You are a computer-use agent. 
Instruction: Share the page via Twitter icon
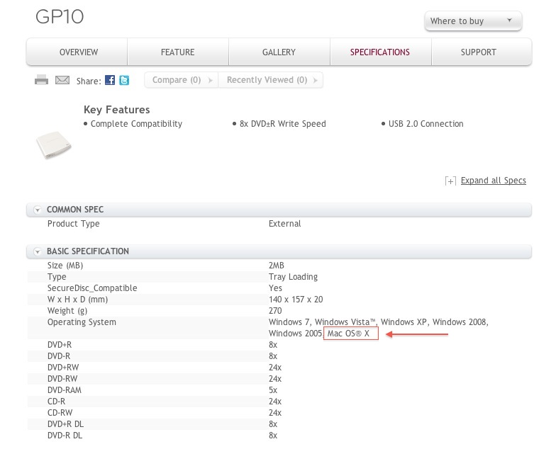coord(124,80)
